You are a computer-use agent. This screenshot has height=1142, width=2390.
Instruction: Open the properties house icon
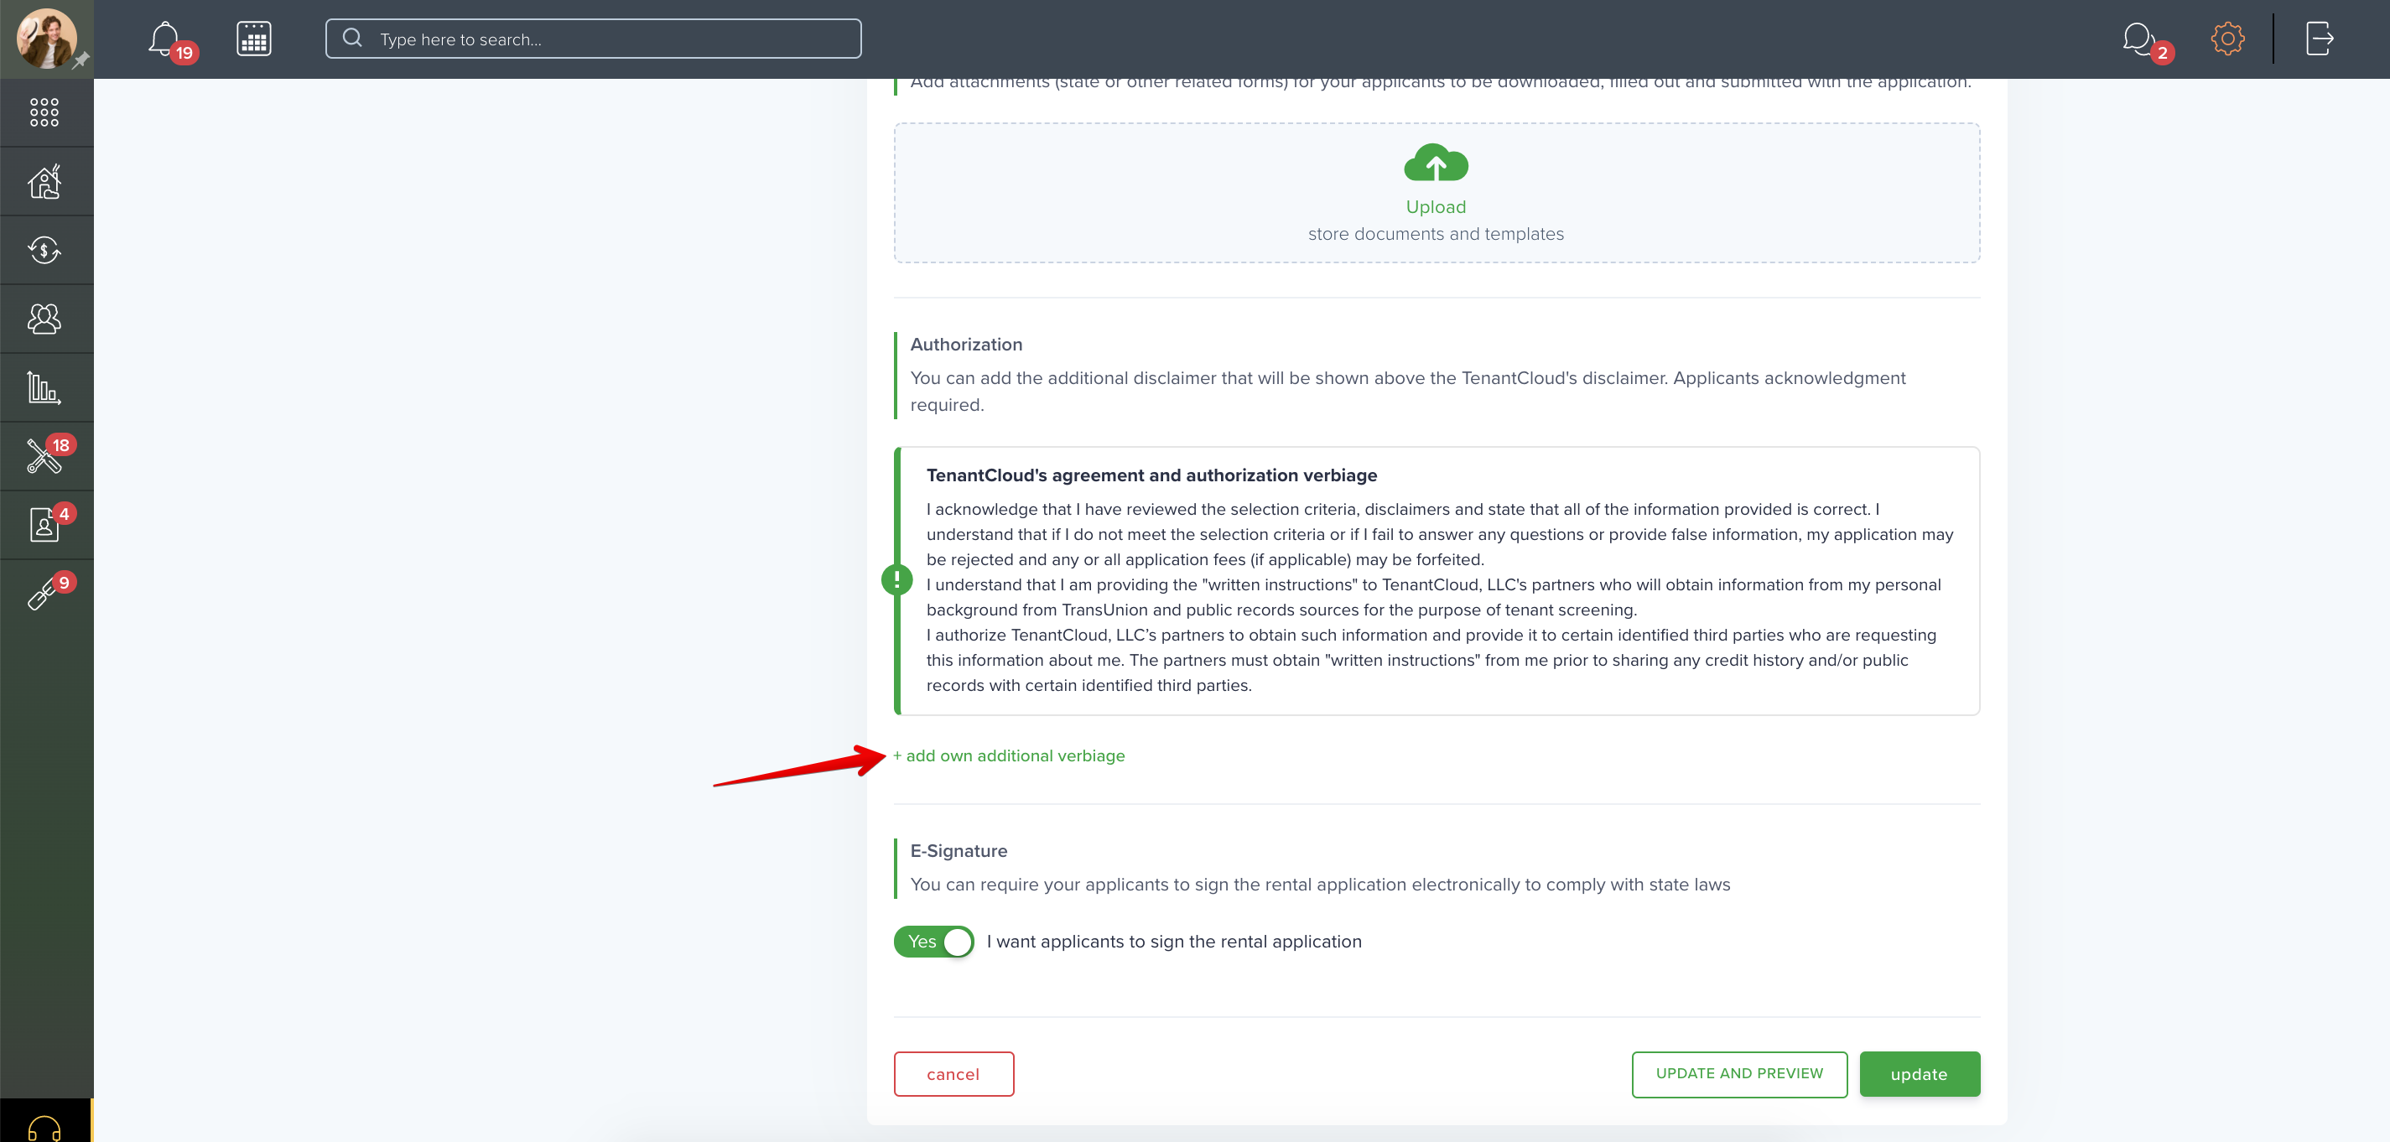click(44, 181)
